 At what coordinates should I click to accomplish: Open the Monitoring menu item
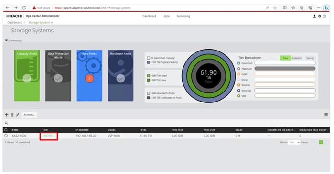[183, 16]
